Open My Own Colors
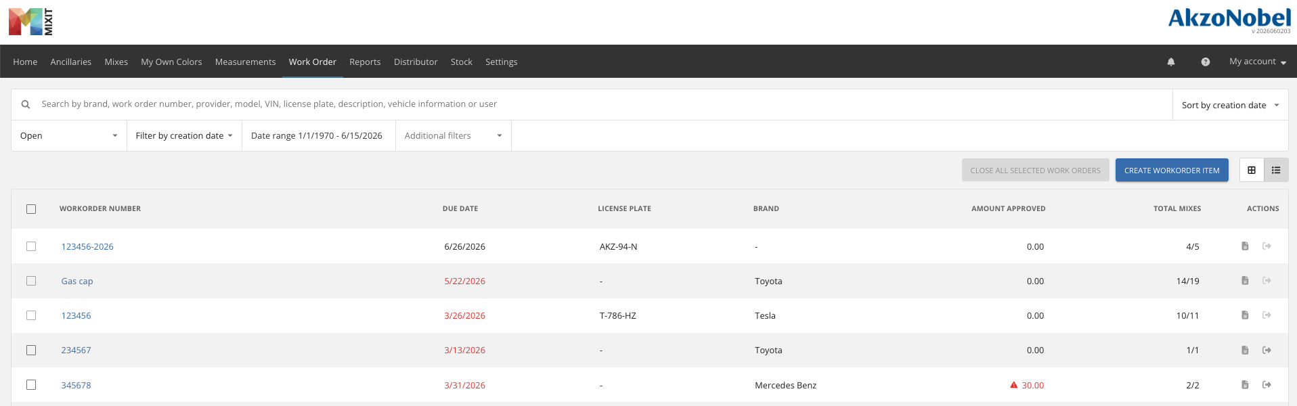1297x406 pixels. tap(171, 62)
